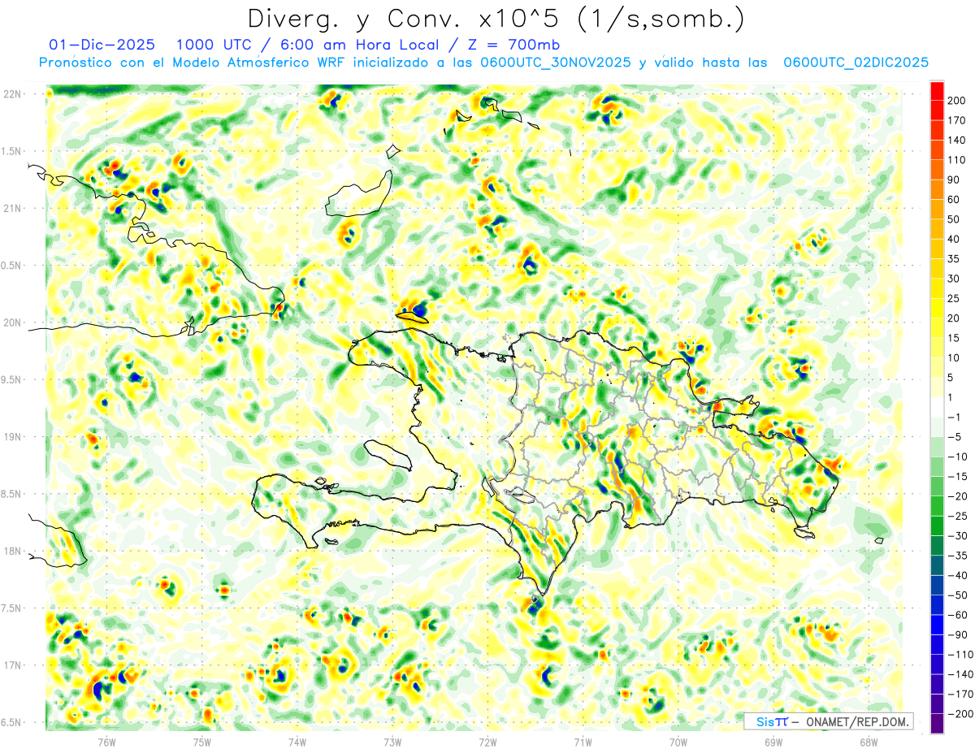This screenshot has width=975, height=753.
Task: Click the positive 200 colorbar label
Action: 958,101
